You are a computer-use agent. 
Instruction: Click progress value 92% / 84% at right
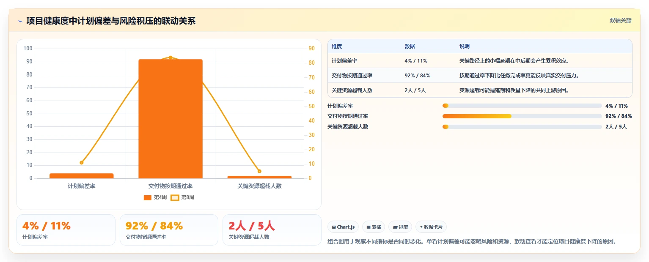[x=619, y=116]
